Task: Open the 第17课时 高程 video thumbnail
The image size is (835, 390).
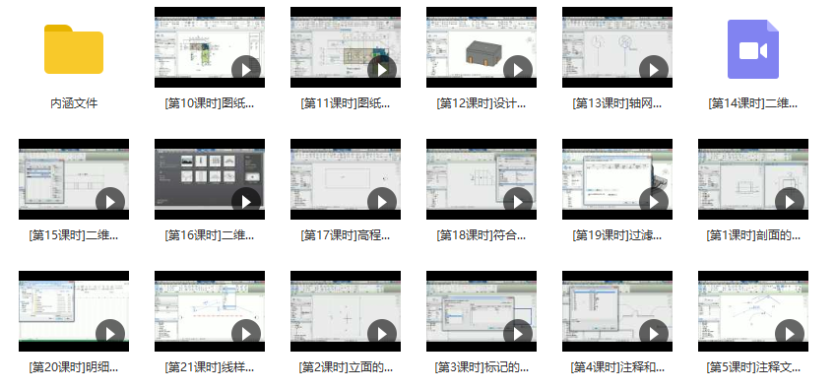Action: [346, 179]
